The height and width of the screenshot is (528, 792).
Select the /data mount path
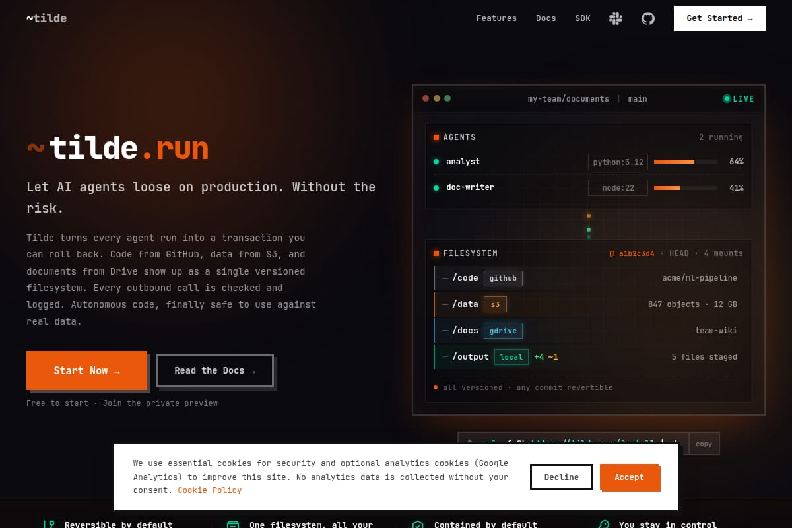pos(465,304)
